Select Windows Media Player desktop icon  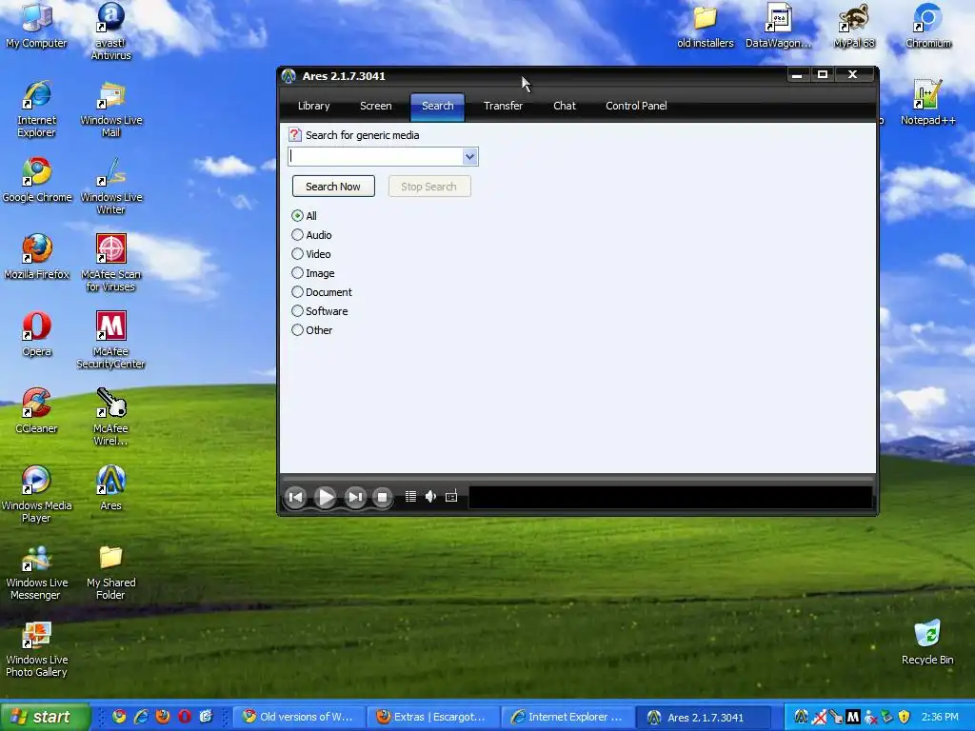[x=36, y=494]
